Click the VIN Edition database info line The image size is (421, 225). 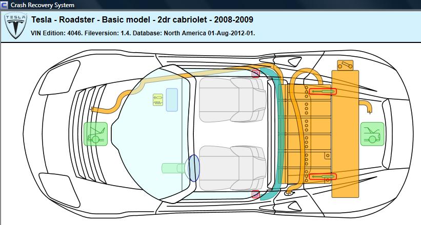(143, 33)
